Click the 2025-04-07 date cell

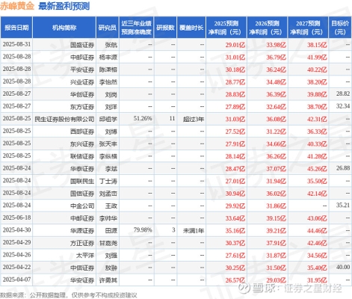[16, 280]
